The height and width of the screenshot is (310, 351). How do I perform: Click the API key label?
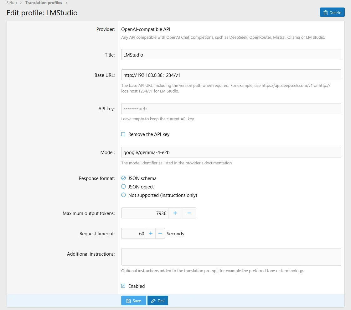click(106, 109)
